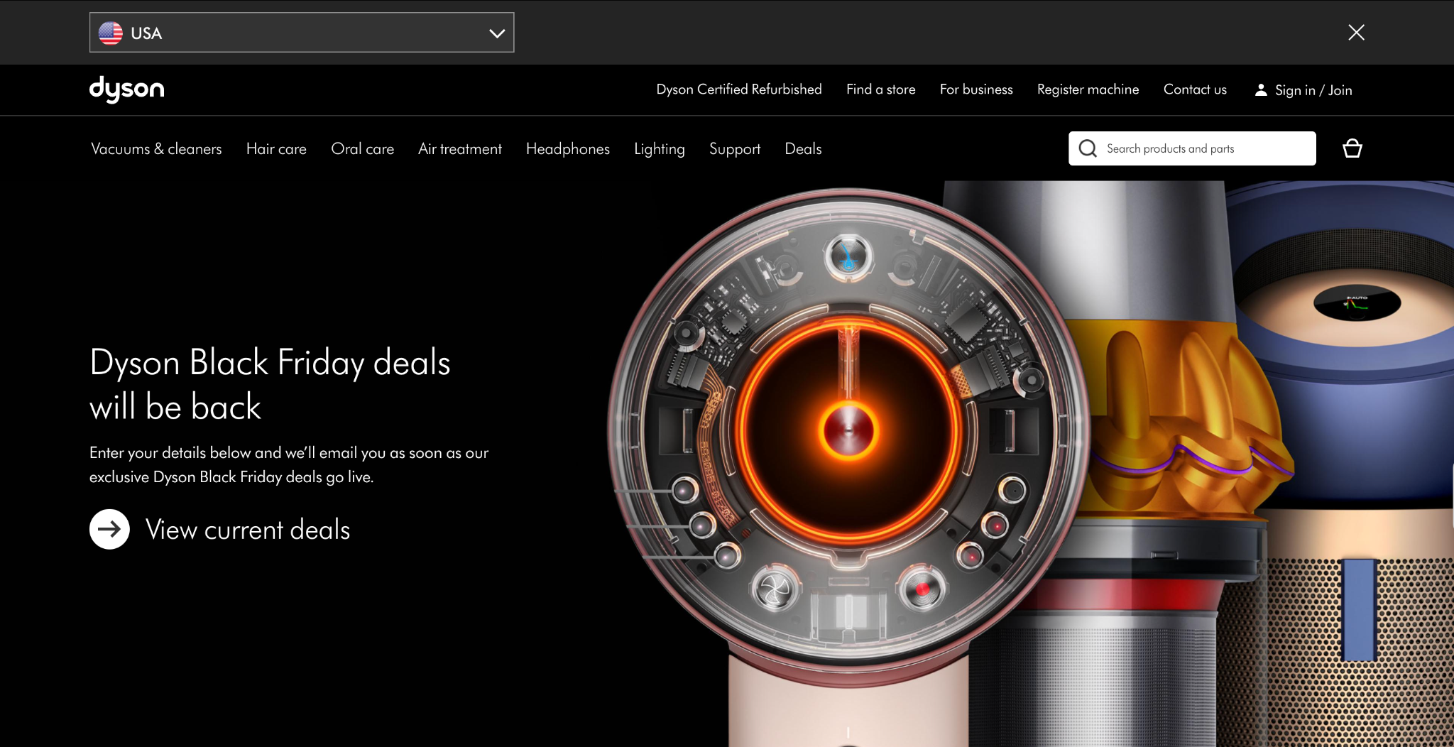Image resolution: width=1454 pixels, height=747 pixels.
Task: Open the USA country dropdown
Action: point(302,33)
